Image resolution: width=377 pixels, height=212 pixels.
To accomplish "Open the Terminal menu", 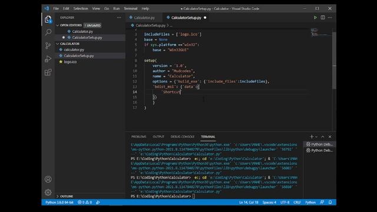I will tap(130, 8).
